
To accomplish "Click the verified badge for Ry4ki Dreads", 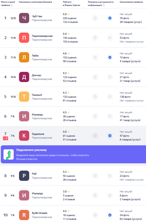I will (x=110, y=215).
